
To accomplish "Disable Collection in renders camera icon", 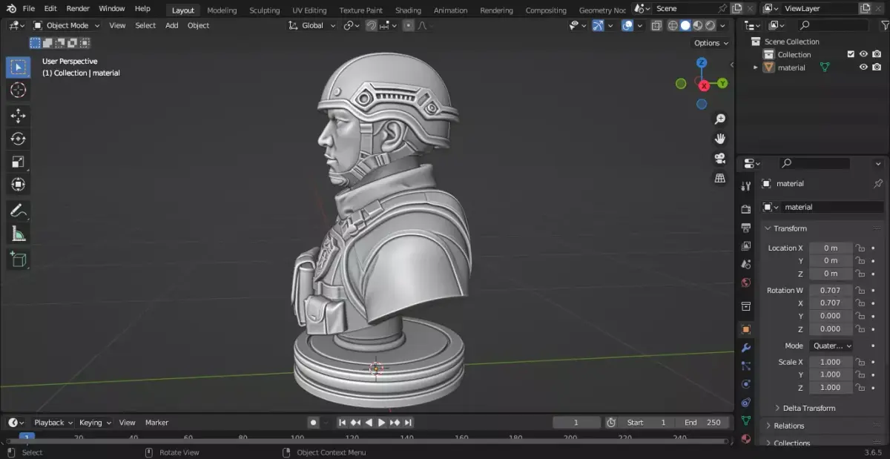I will [x=877, y=54].
